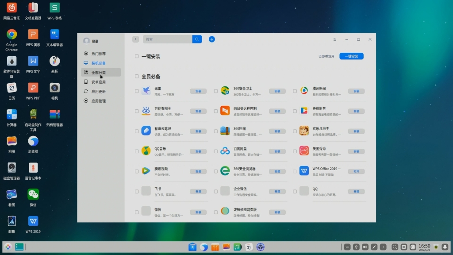Open Google Chrome desktop icon
This screenshot has height=255, width=453.
tap(12, 35)
